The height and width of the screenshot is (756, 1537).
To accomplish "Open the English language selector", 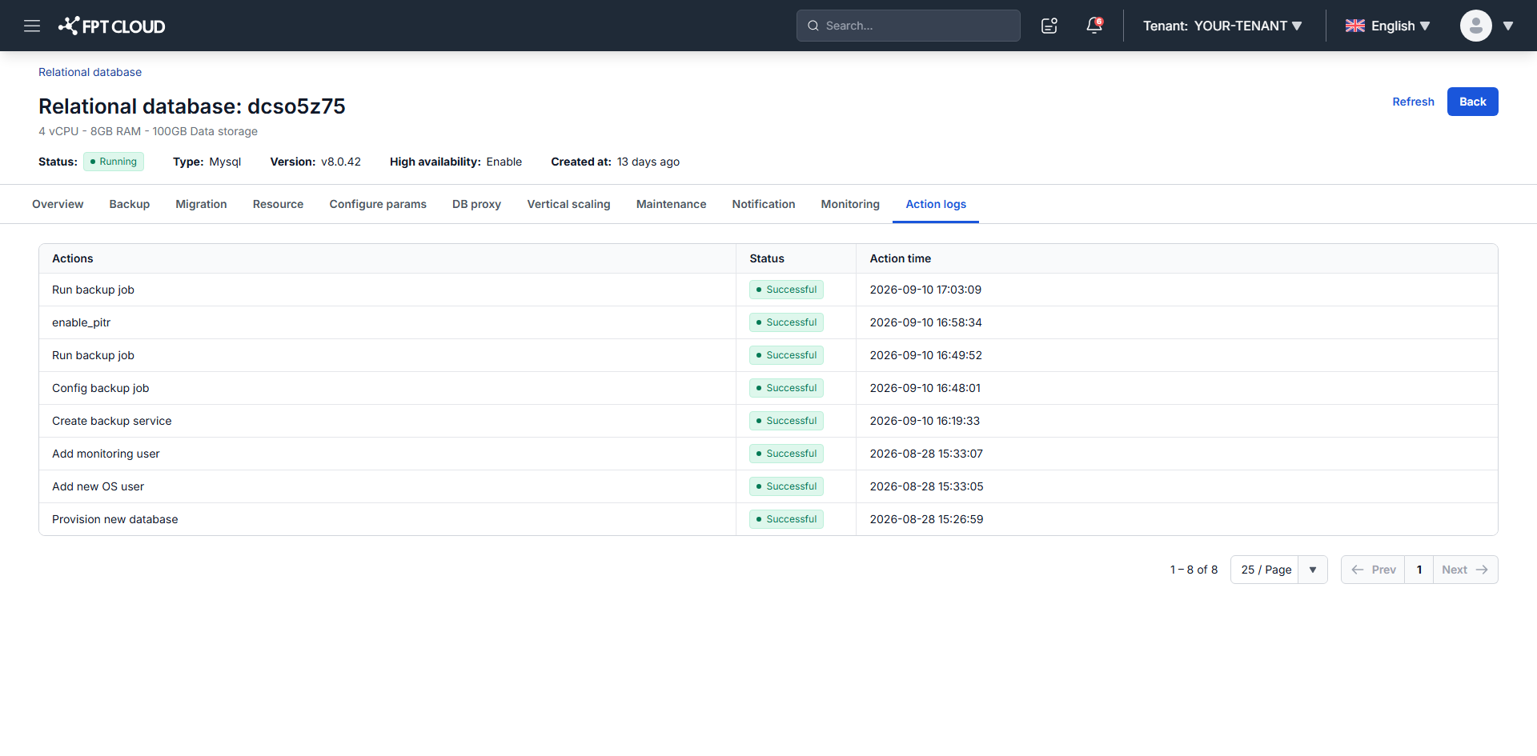I will click(1387, 26).
